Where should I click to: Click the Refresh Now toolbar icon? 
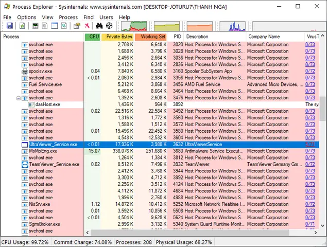pos(22,26)
